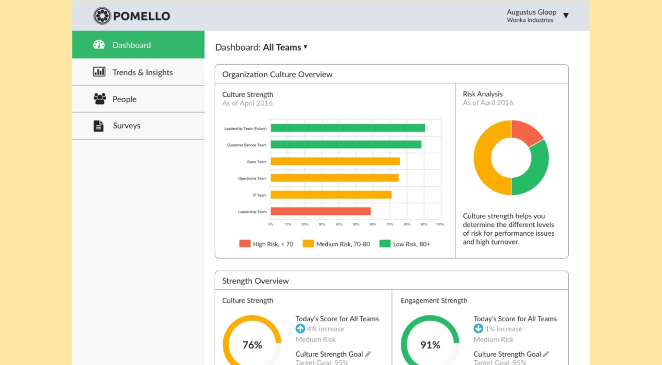
Task: Click the People group icon
Action: click(x=99, y=99)
